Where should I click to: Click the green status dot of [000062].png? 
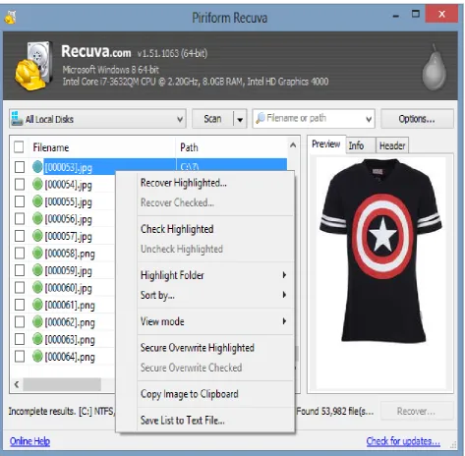37,322
